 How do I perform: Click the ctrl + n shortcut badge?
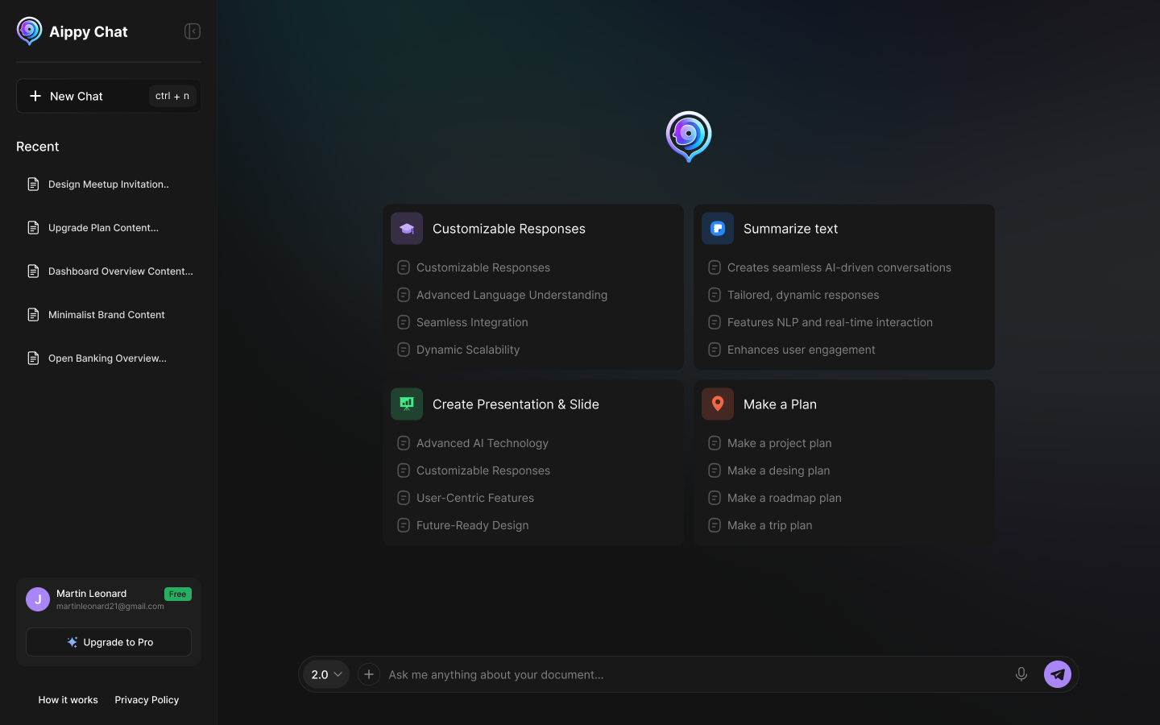pyautogui.click(x=172, y=96)
